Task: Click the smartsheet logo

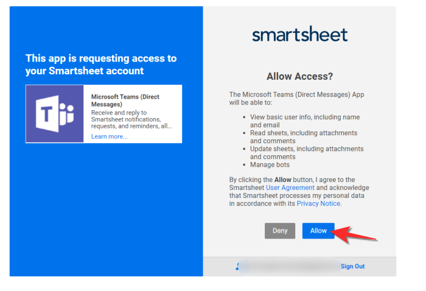Action: pos(299,34)
